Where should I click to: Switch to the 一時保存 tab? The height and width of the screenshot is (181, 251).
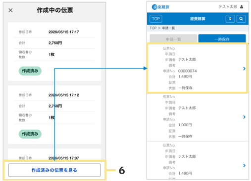click(222, 39)
